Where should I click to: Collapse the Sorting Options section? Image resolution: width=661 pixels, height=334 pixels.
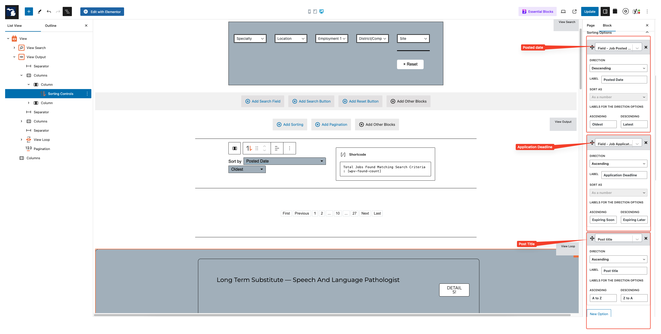point(647,32)
